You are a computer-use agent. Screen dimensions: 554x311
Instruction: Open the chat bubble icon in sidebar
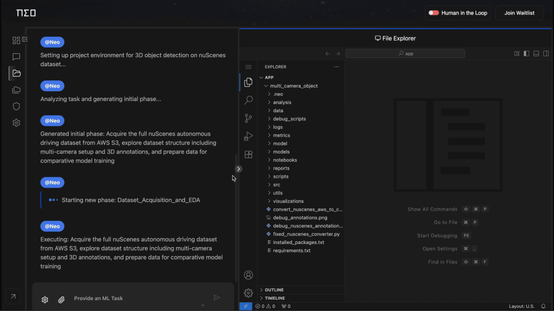tap(16, 57)
